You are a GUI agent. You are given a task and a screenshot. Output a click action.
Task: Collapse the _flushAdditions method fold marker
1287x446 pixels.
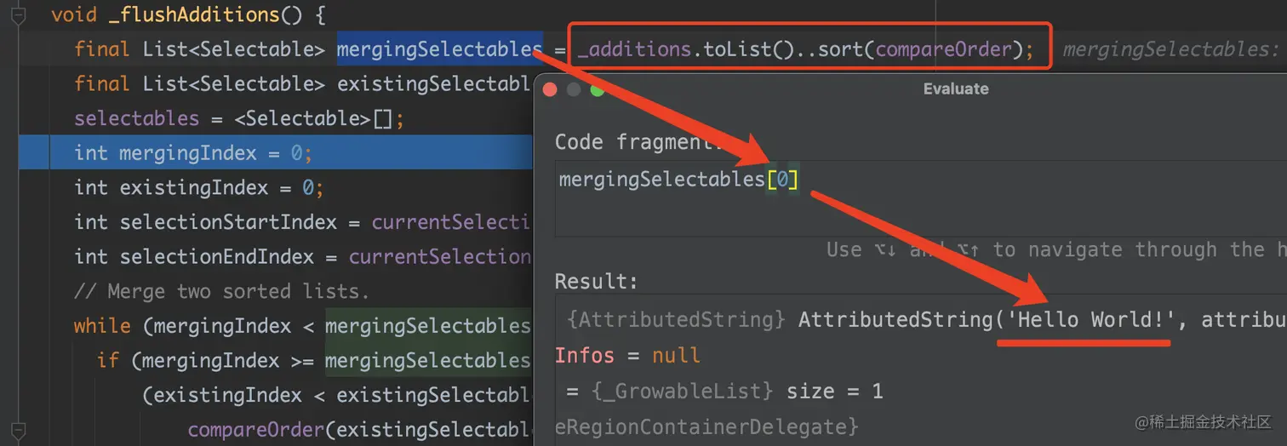(x=19, y=15)
